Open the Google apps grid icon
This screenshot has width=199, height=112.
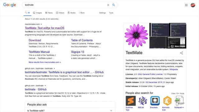[186, 5]
